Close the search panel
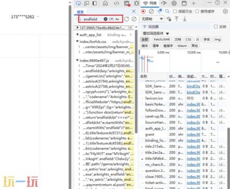 (133, 12)
